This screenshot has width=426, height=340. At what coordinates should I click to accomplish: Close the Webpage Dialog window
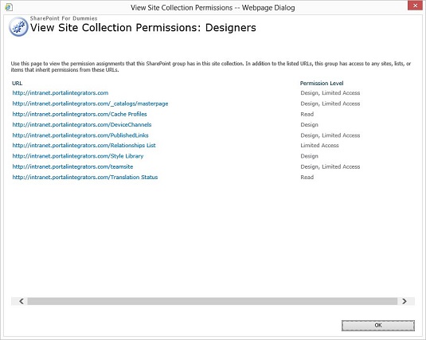pyautogui.click(x=415, y=6)
